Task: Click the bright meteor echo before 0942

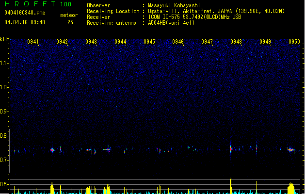Action: [x=52, y=150]
